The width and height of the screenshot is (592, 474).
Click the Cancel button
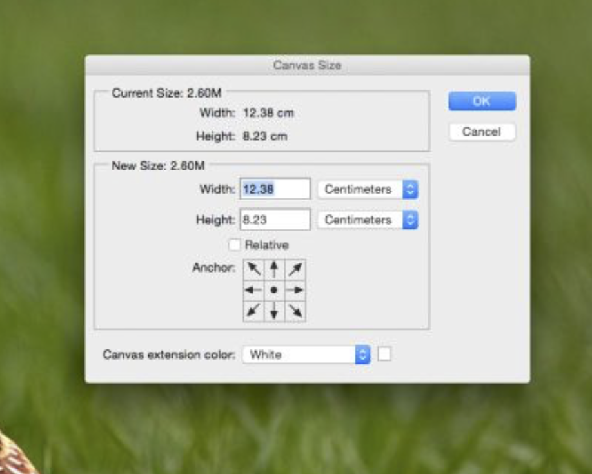482,132
